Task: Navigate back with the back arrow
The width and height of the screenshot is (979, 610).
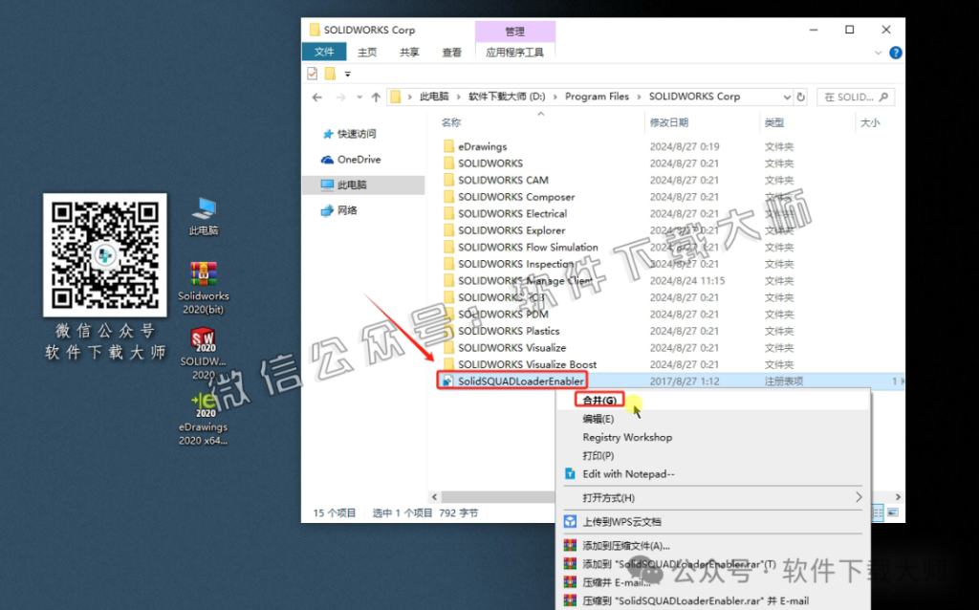Action: [316, 96]
